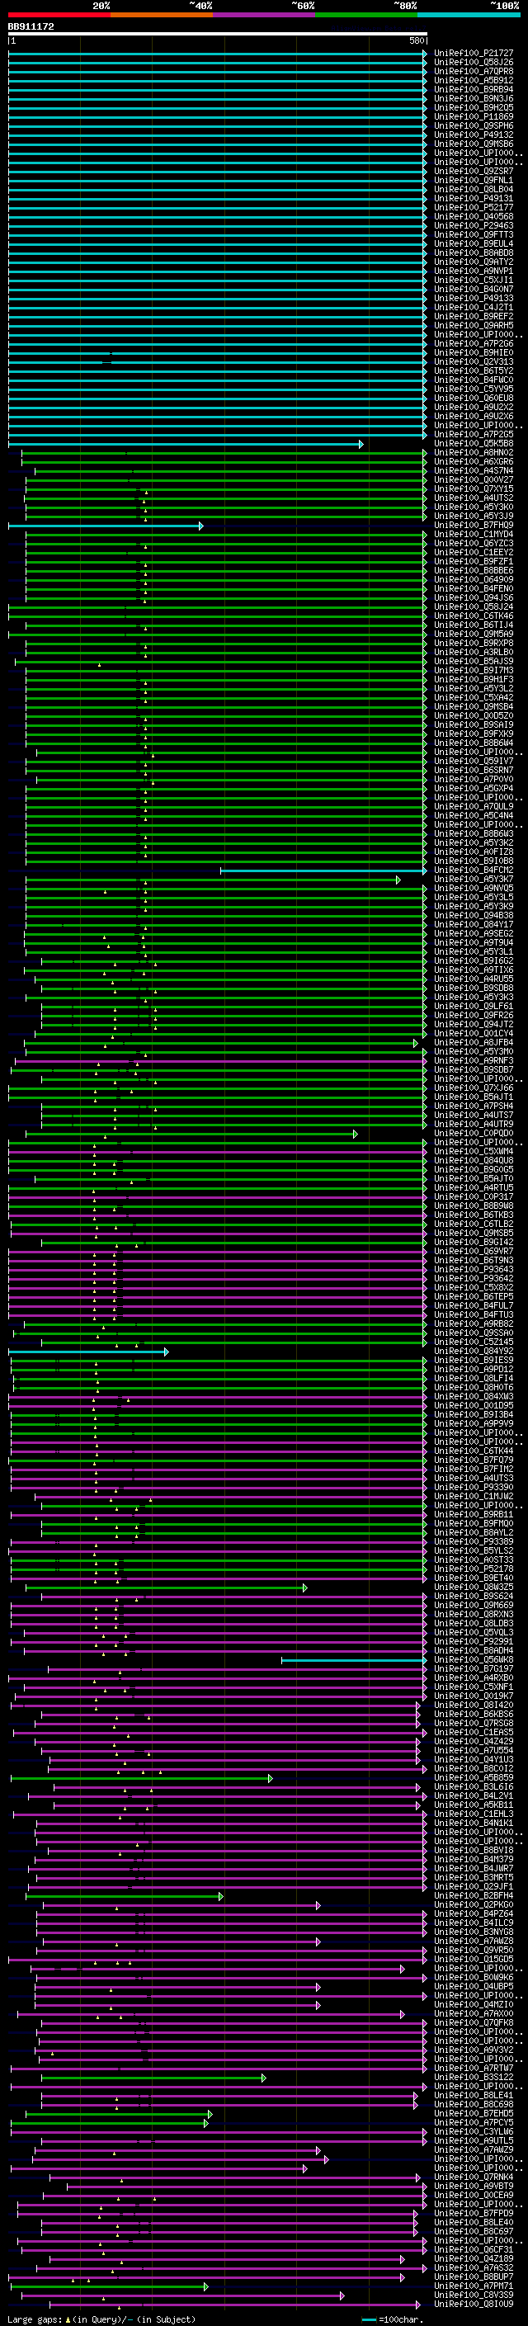Screen dimensions: 528x2326
Task: Click the red 20% identity legend bar
Action: 59,15
